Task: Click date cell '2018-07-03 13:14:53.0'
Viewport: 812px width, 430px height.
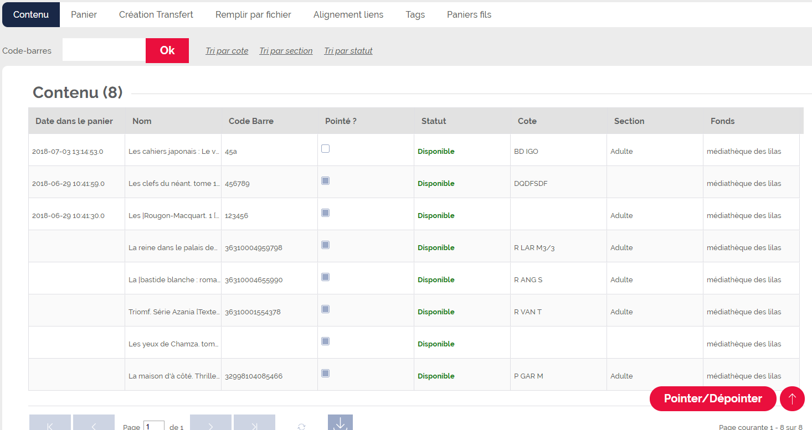Action: [x=76, y=151]
